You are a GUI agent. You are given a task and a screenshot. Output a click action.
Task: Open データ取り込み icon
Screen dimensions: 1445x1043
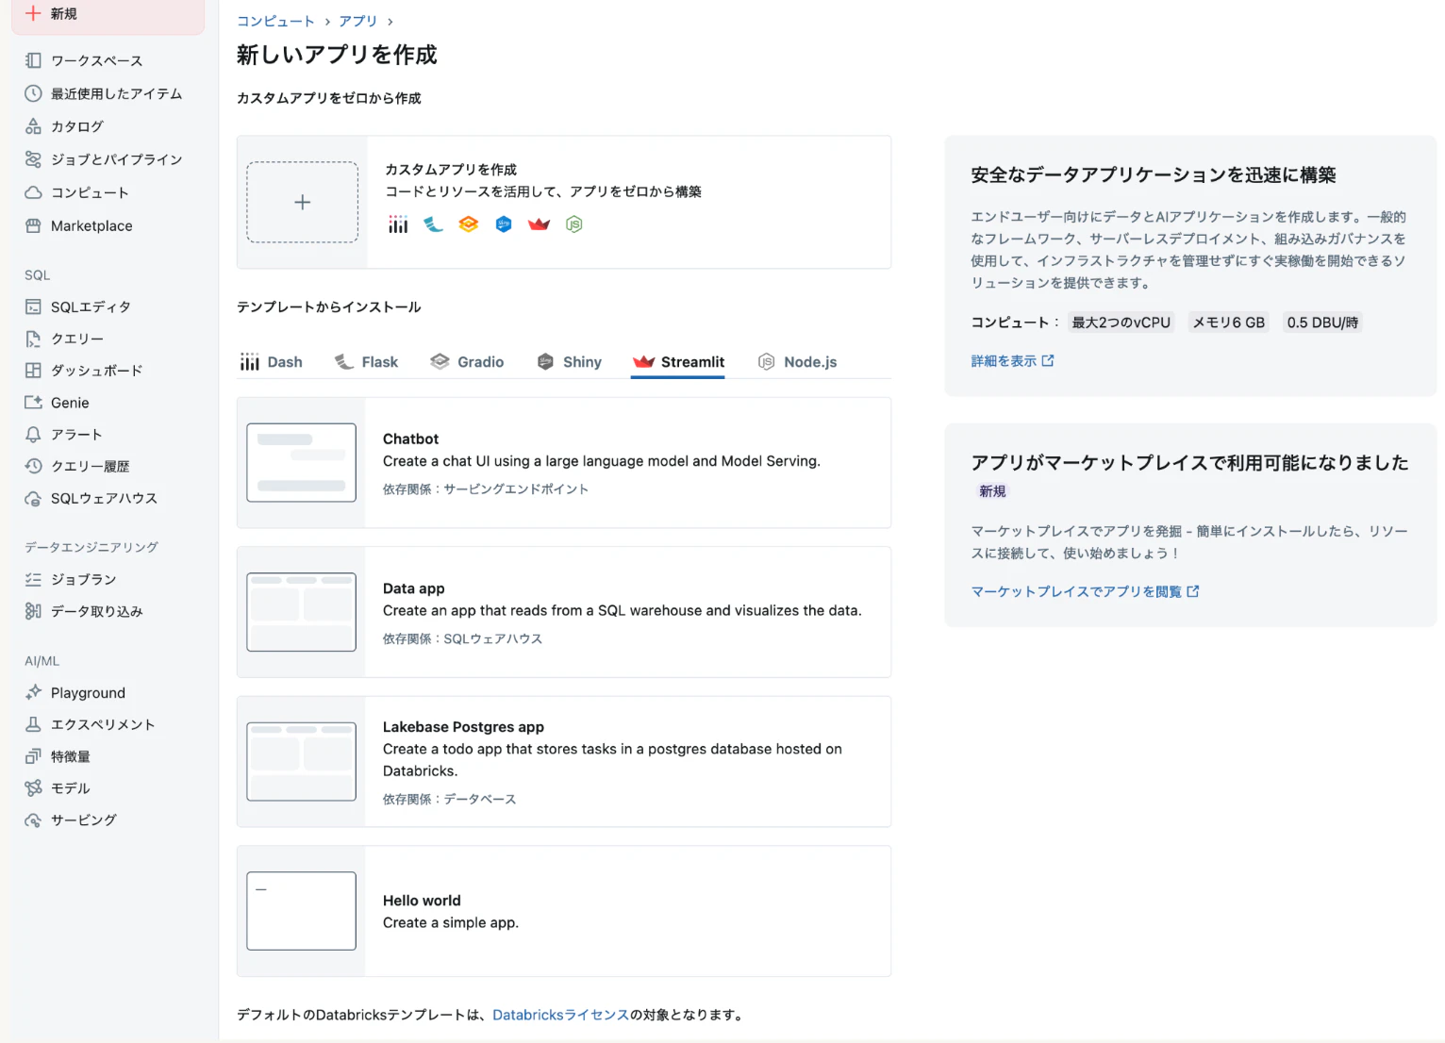(x=33, y=611)
